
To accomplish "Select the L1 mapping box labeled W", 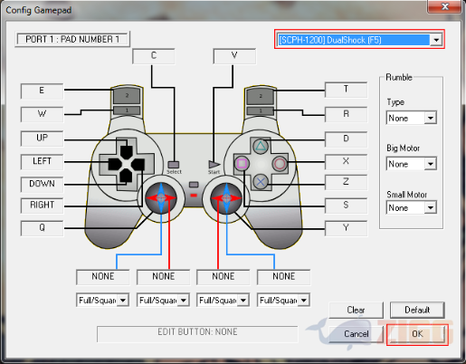I will [42, 114].
